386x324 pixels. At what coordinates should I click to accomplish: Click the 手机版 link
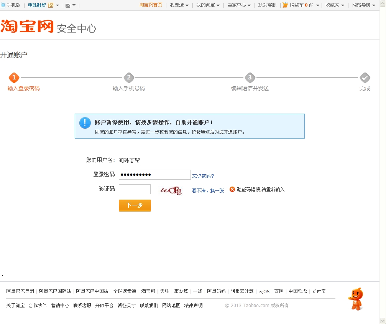(x=13, y=5)
